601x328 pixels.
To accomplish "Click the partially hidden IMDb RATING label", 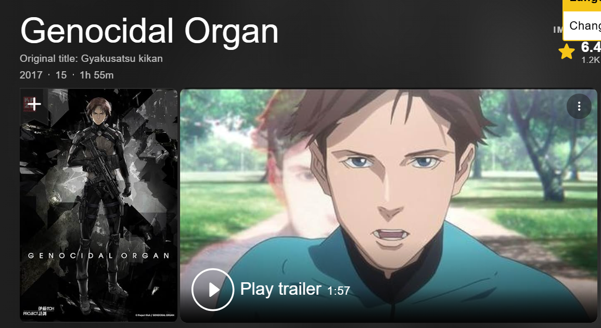I will pos(558,30).
